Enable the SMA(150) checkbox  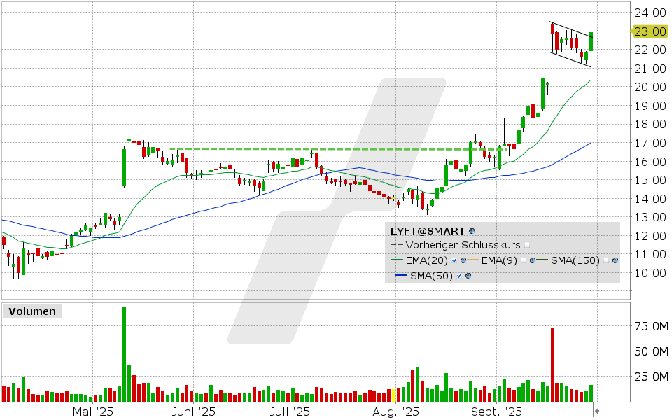point(606,260)
